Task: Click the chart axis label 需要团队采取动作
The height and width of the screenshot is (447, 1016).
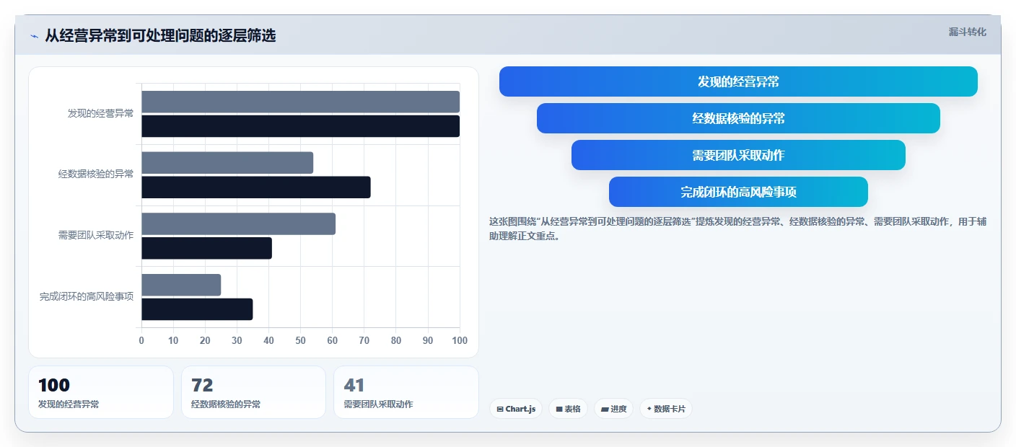Action: tap(96, 235)
